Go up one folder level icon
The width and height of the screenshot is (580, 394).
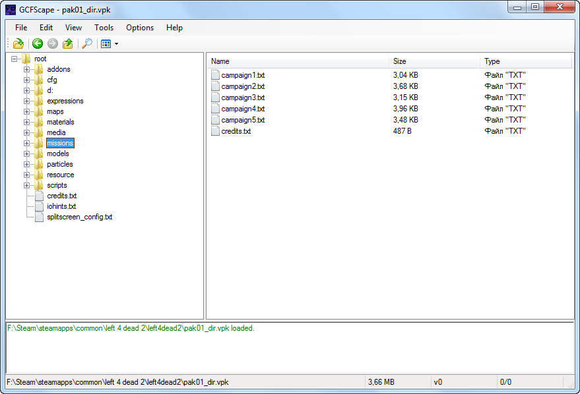[68, 43]
